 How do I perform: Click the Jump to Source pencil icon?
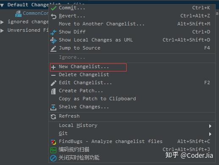(x=53, y=49)
